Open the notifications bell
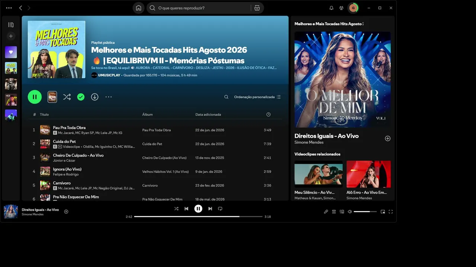The height and width of the screenshot is (267, 476). [331, 8]
